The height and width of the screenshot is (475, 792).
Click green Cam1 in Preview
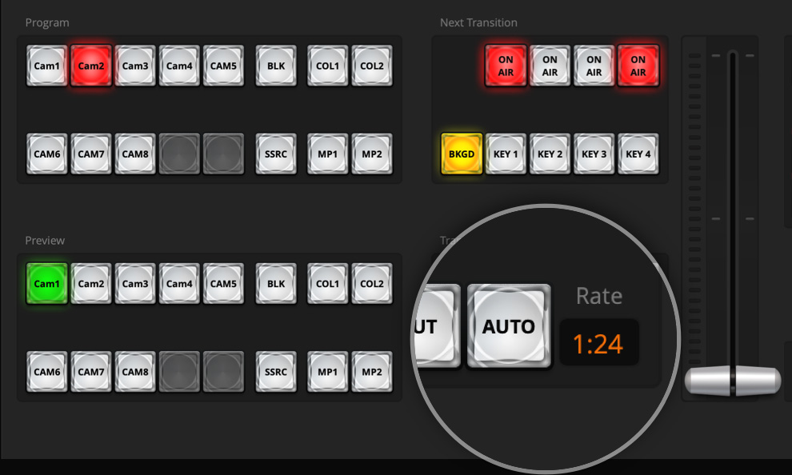click(x=47, y=284)
